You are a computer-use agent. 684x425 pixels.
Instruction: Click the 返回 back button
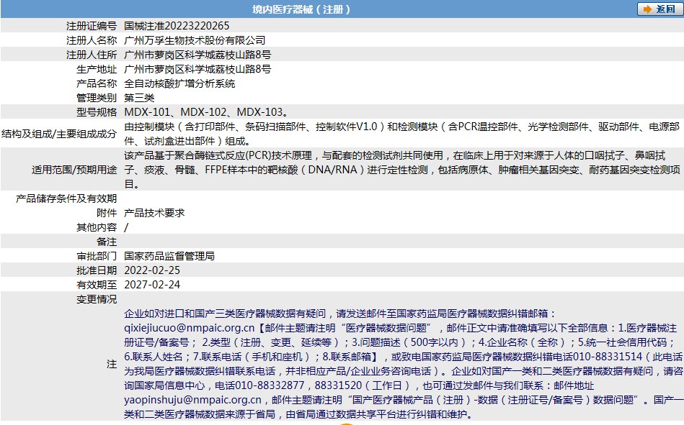[659, 9]
